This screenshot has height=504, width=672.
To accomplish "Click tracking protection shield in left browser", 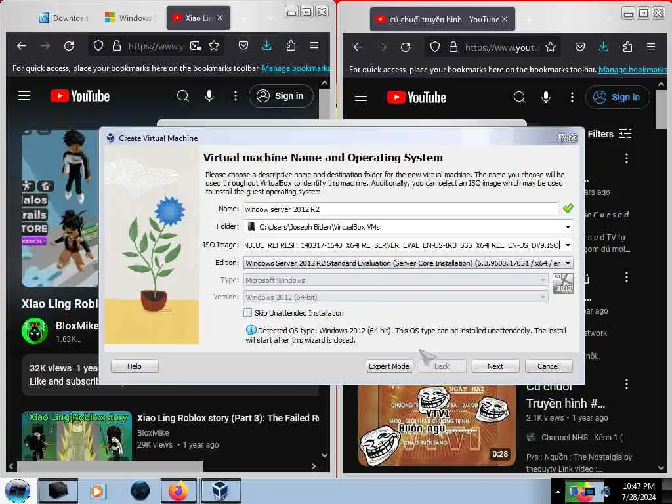I will (98, 45).
